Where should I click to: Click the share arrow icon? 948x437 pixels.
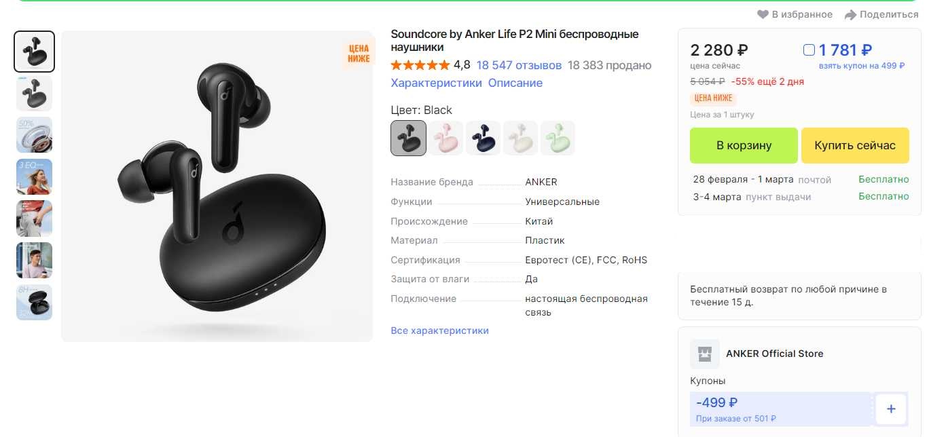tap(850, 14)
